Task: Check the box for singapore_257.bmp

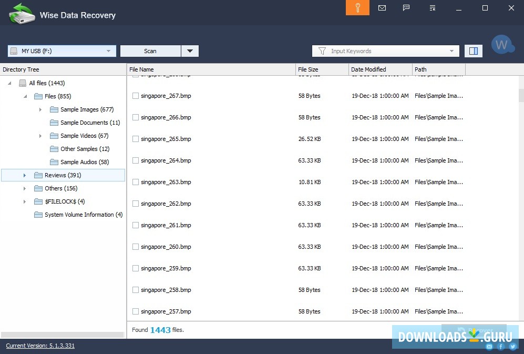Action: 136,311
